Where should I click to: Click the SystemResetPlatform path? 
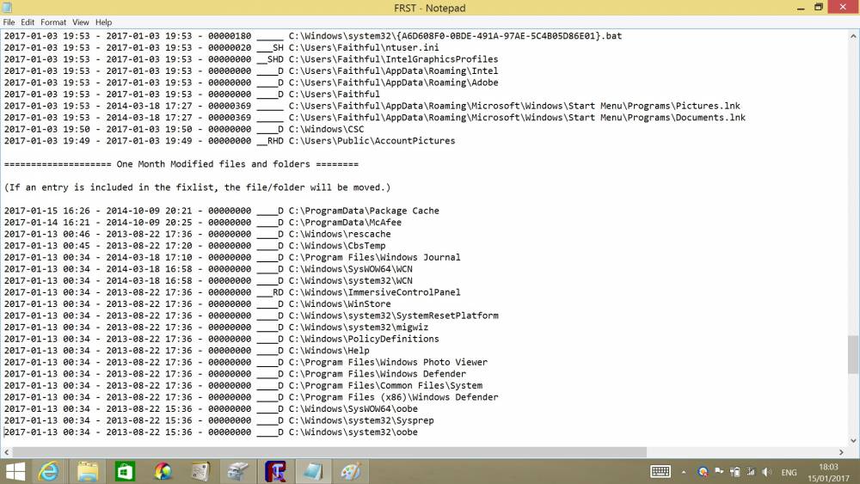click(393, 316)
